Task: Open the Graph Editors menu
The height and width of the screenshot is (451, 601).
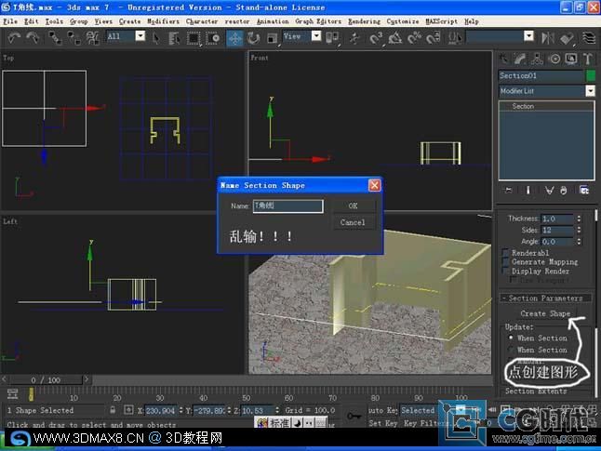Action: tap(318, 21)
